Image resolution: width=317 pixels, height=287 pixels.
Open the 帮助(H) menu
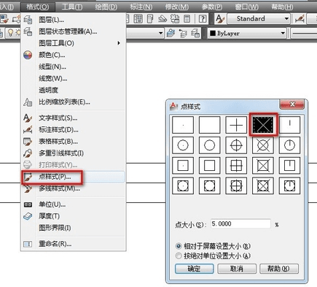pyautogui.click(x=282, y=7)
